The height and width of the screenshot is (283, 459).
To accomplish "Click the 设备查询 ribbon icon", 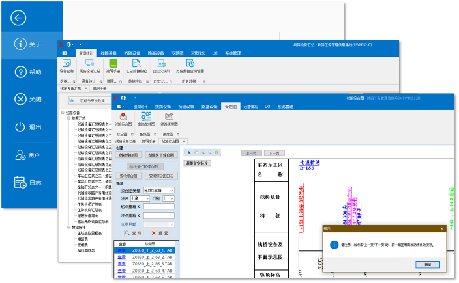I will point(67,64).
